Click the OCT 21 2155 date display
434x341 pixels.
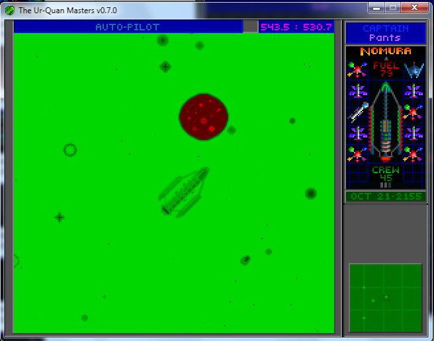(x=386, y=197)
